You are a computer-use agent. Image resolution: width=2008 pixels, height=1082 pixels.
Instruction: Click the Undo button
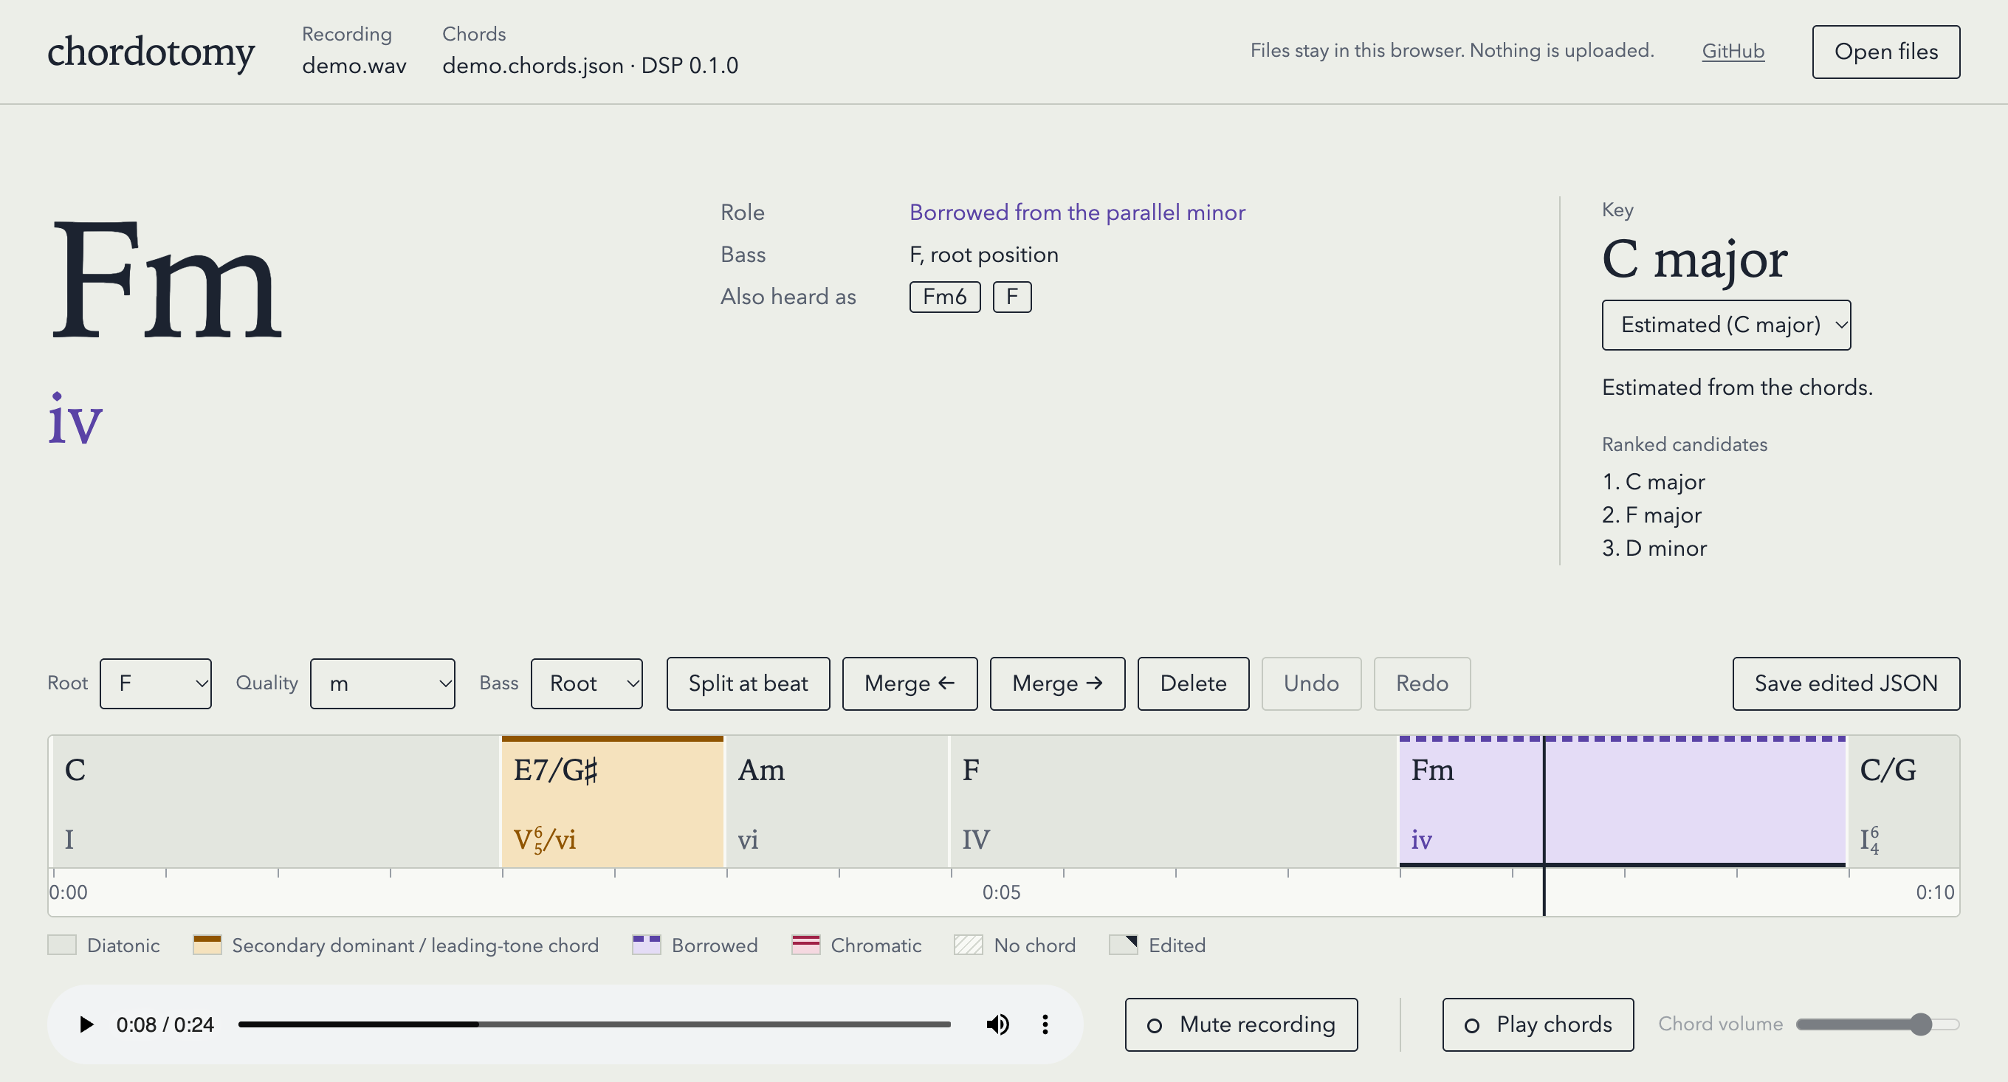[x=1311, y=683]
